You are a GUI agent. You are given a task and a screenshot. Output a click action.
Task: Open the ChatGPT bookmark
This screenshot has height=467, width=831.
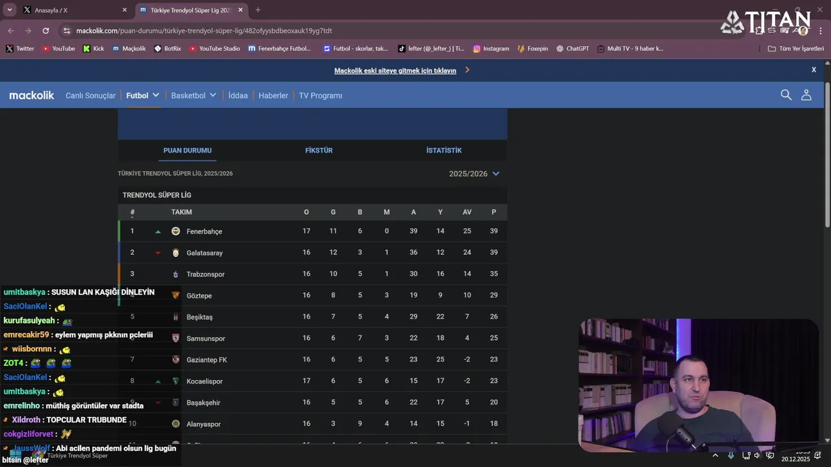pyautogui.click(x=573, y=49)
